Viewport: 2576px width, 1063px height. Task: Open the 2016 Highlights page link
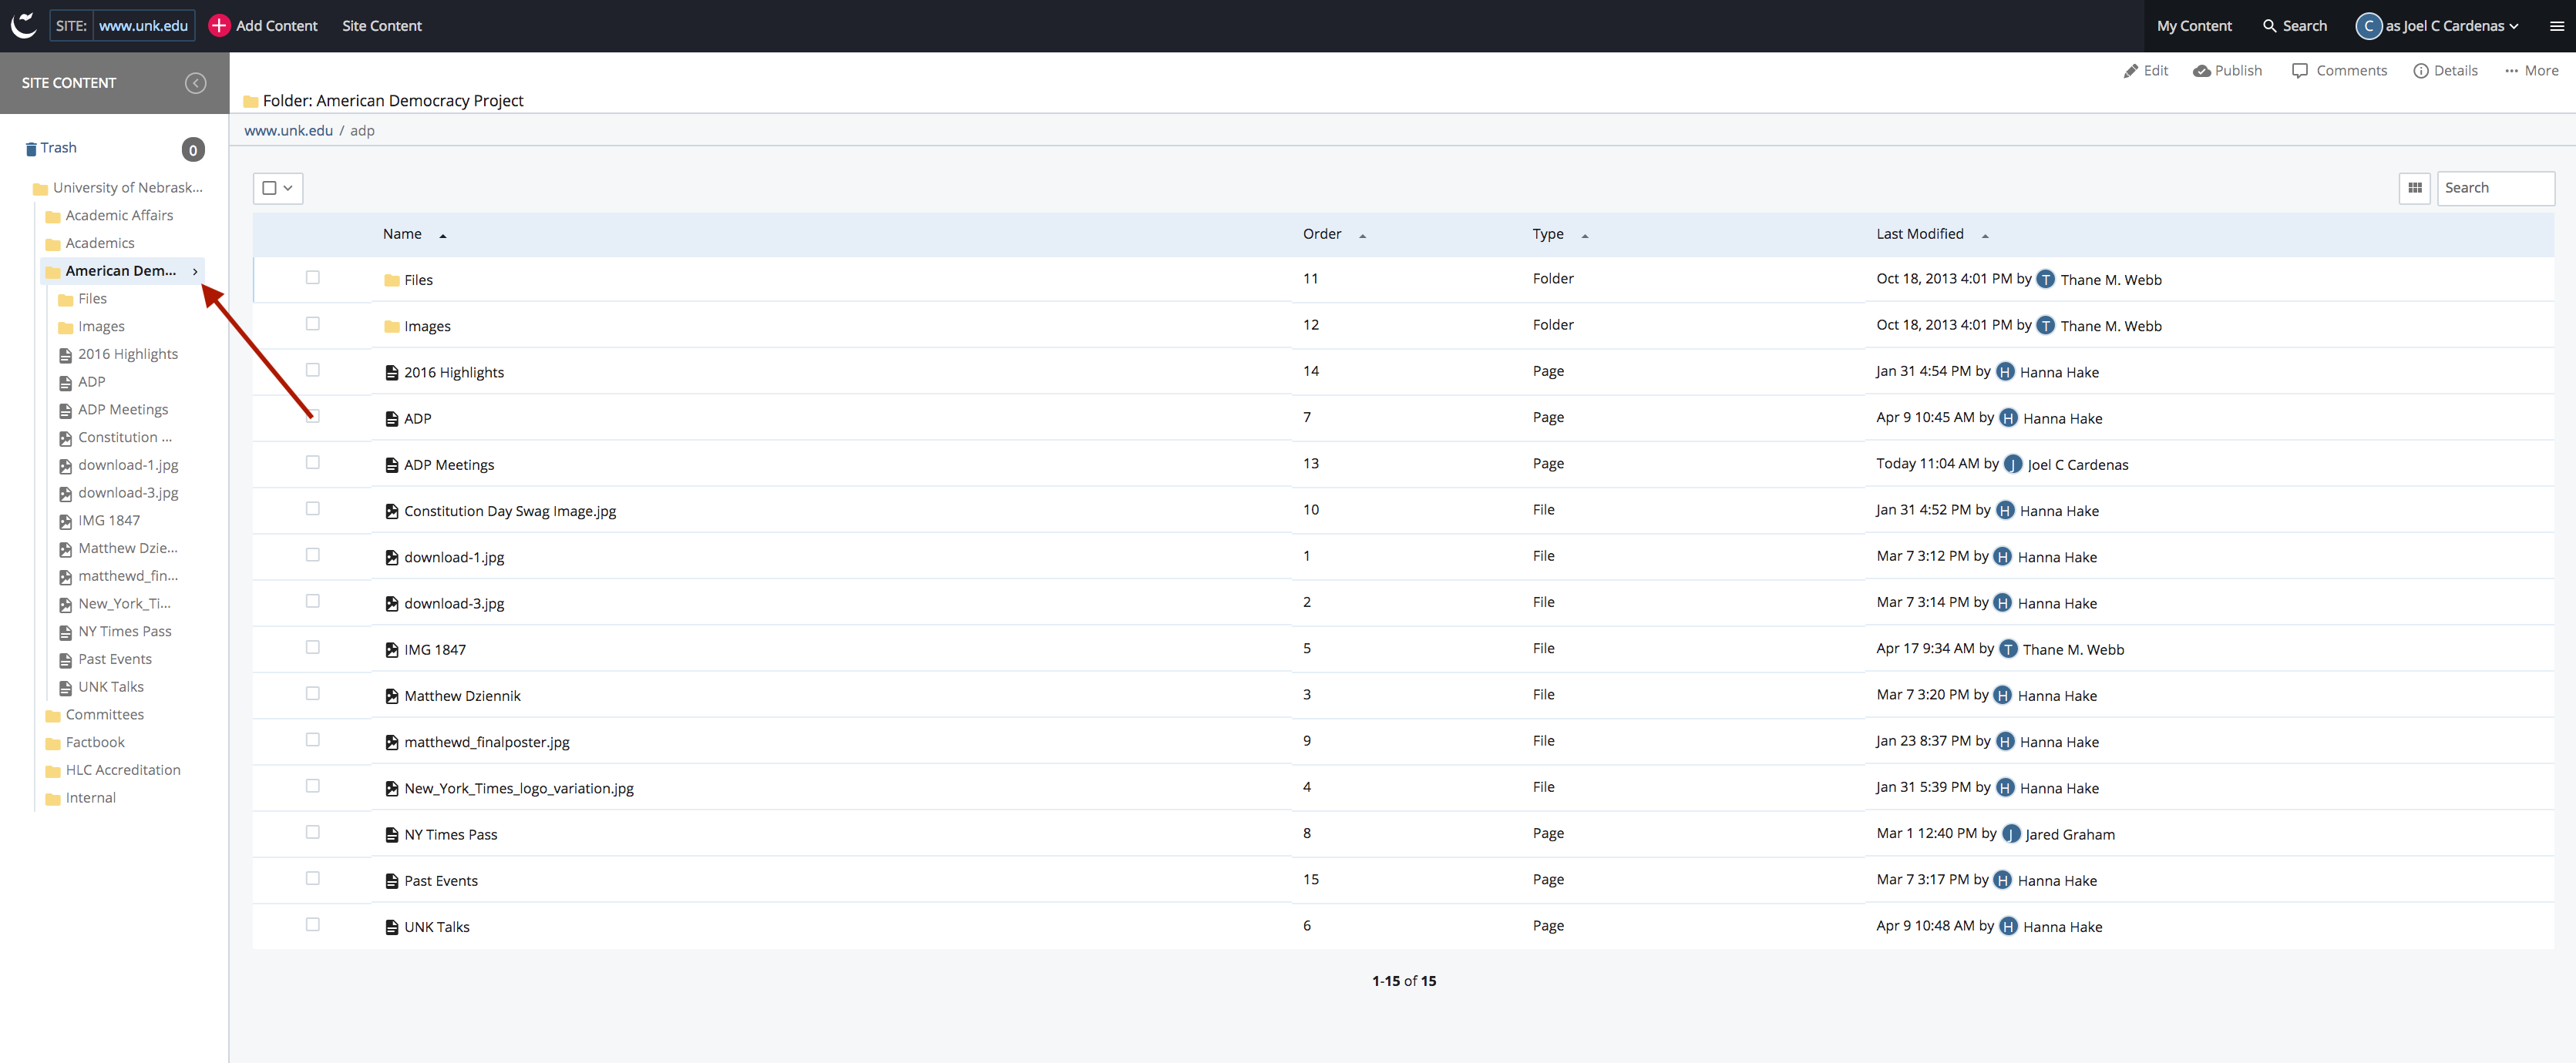(x=453, y=373)
